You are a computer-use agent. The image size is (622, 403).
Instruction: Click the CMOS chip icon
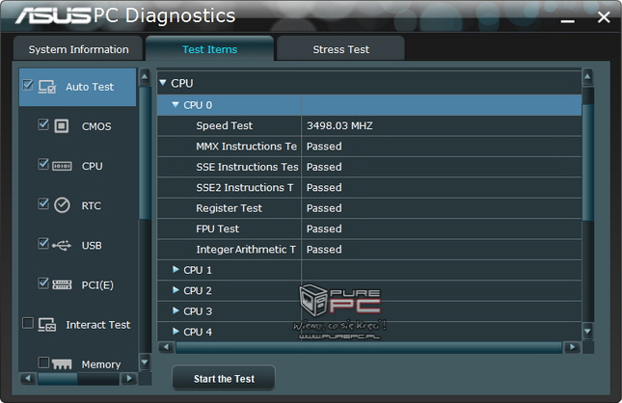tap(61, 126)
